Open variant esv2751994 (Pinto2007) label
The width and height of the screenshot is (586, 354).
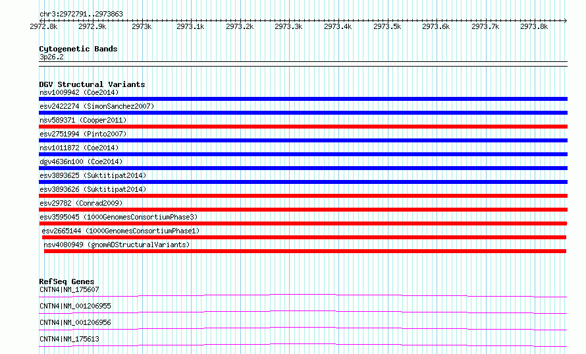[83, 134]
